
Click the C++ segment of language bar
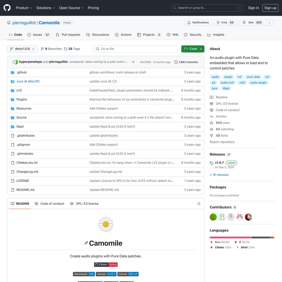coord(230,237)
